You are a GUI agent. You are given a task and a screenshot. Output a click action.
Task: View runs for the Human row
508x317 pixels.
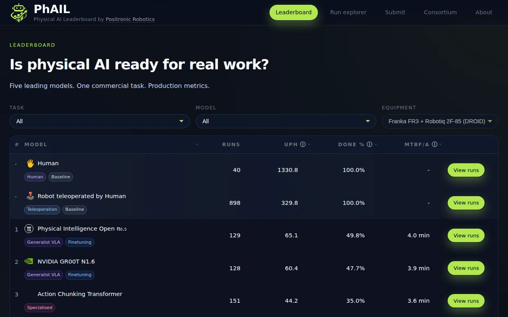[466, 170]
